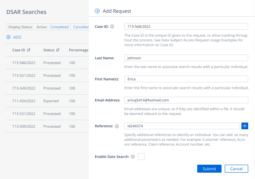Click the Last Name input field
Image resolution: width=255 pixels, height=179 pixels.
tap(186, 58)
